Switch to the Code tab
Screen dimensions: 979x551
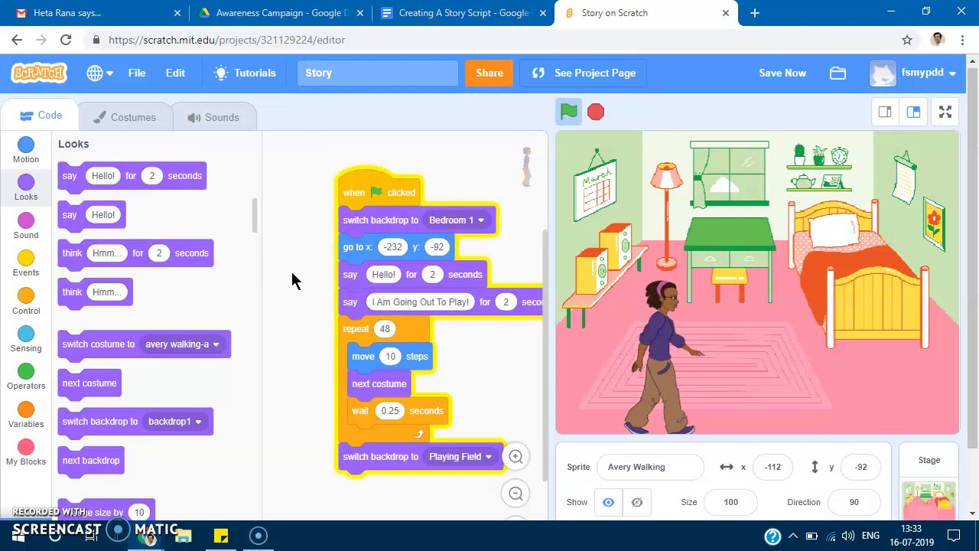pyautogui.click(x=40, y=116)
